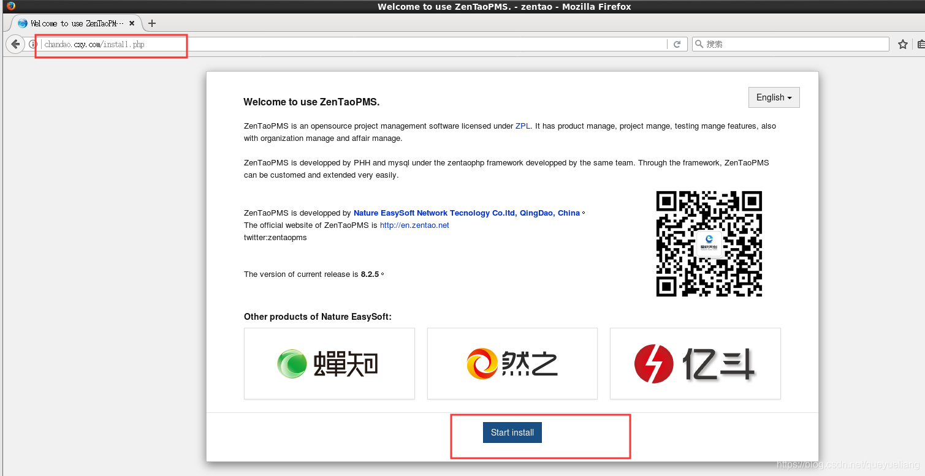The height and width of the screenshot is (476, 925).
Task: Open the Chanzhi (蝉知) product card
Action: 329,363
